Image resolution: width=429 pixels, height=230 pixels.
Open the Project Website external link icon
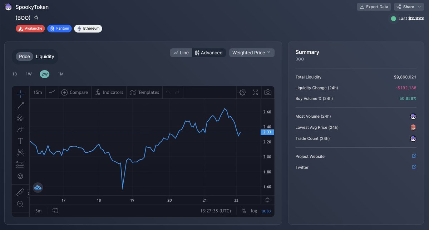[x=414, y=156]
